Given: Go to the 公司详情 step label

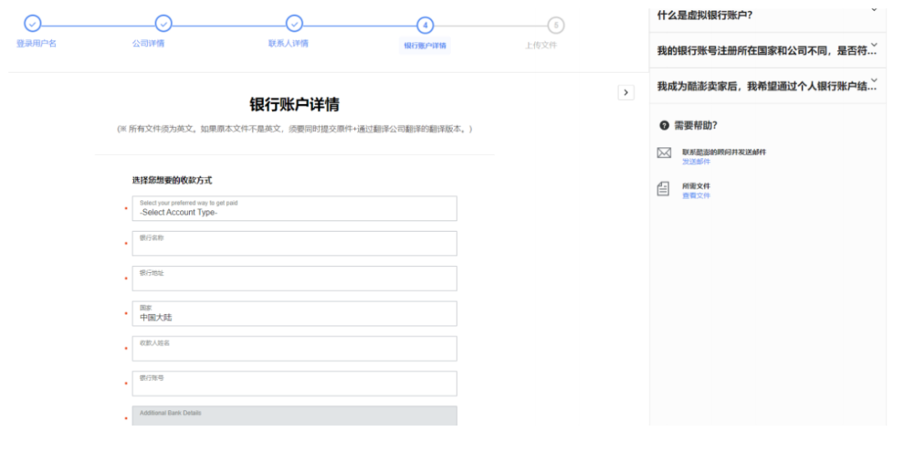Looking at the screenshot, I should (148, 44).
